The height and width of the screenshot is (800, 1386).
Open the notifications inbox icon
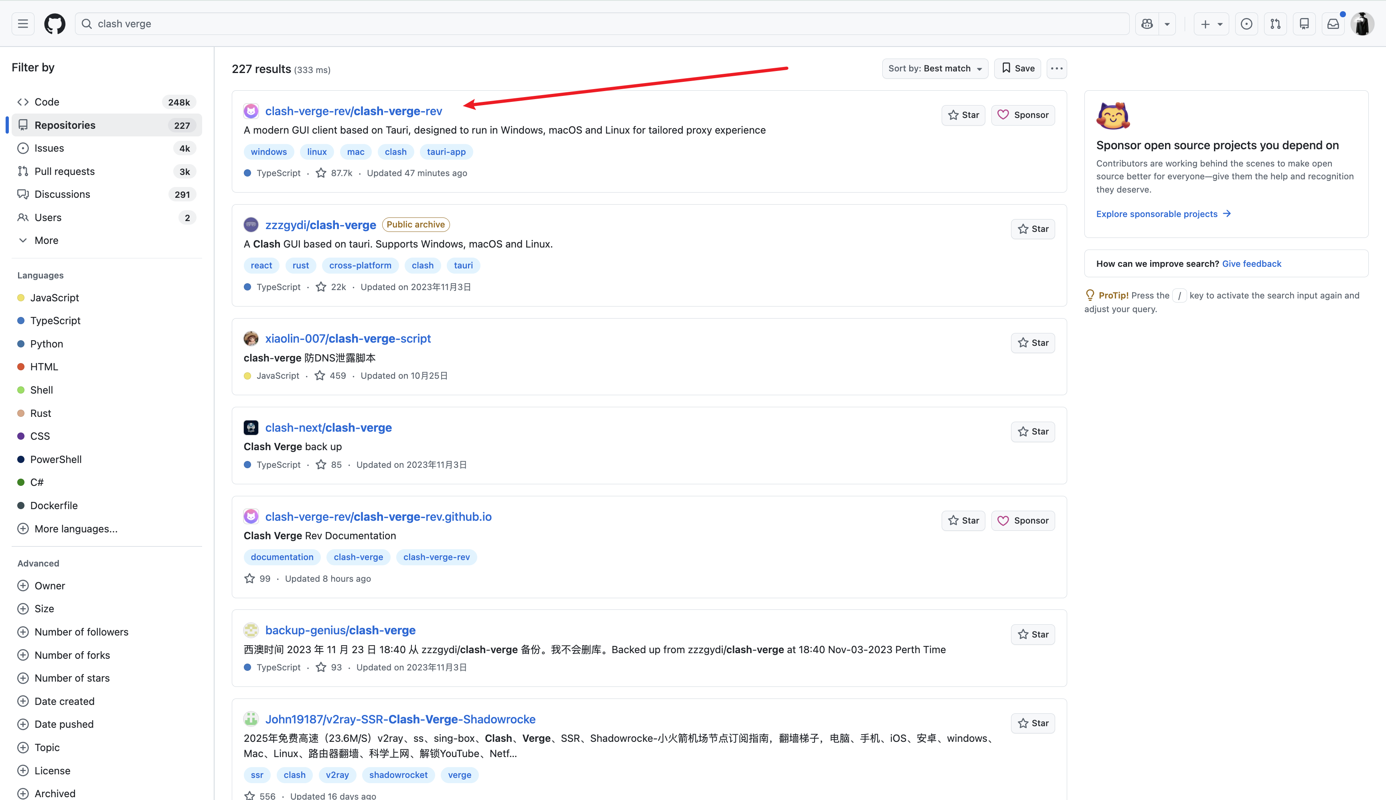(x=1333, y=24)
